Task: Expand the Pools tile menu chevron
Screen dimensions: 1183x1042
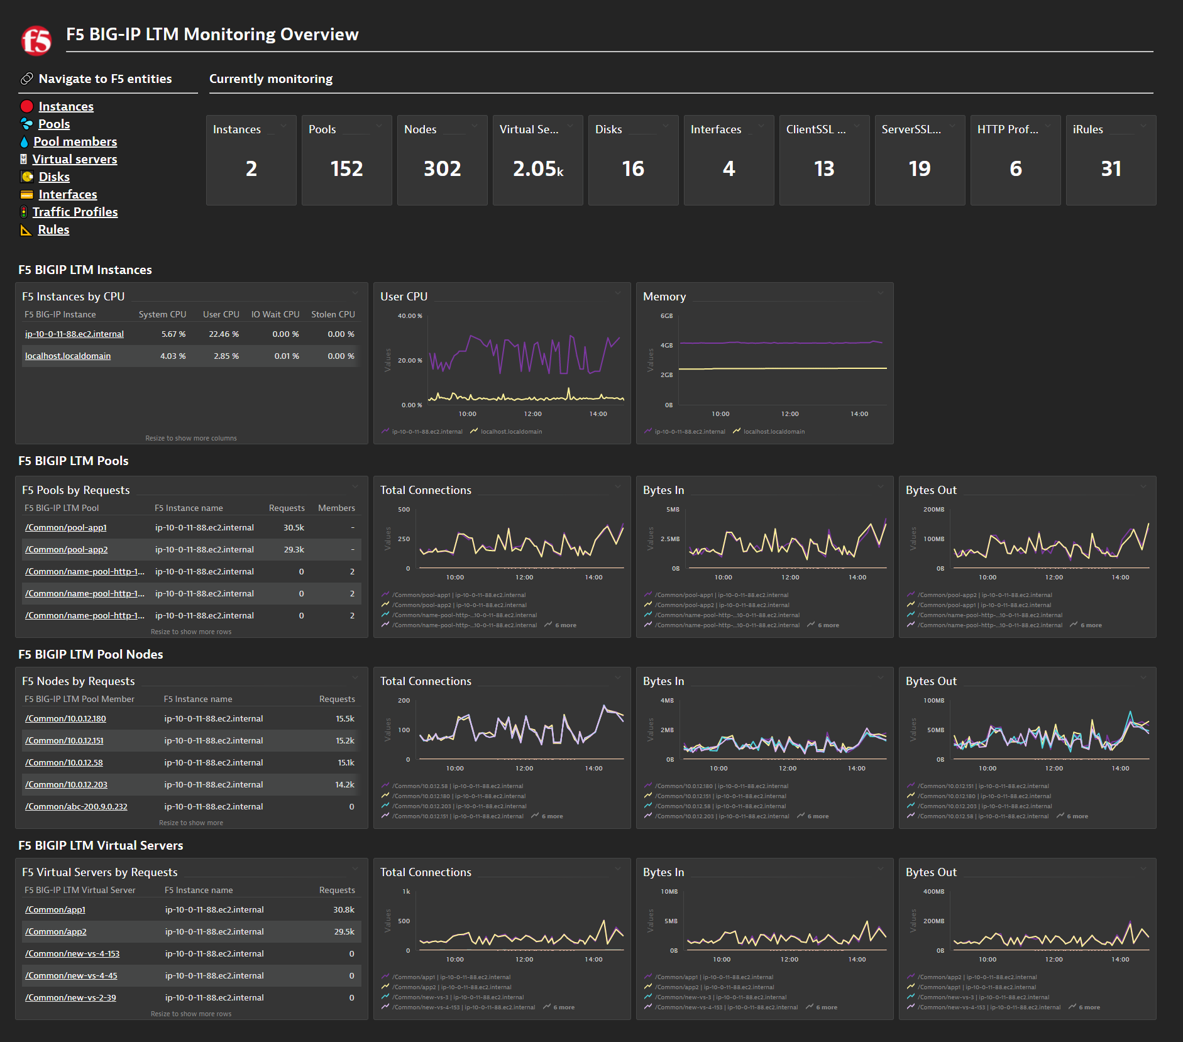Action: (x=379, y=126)
